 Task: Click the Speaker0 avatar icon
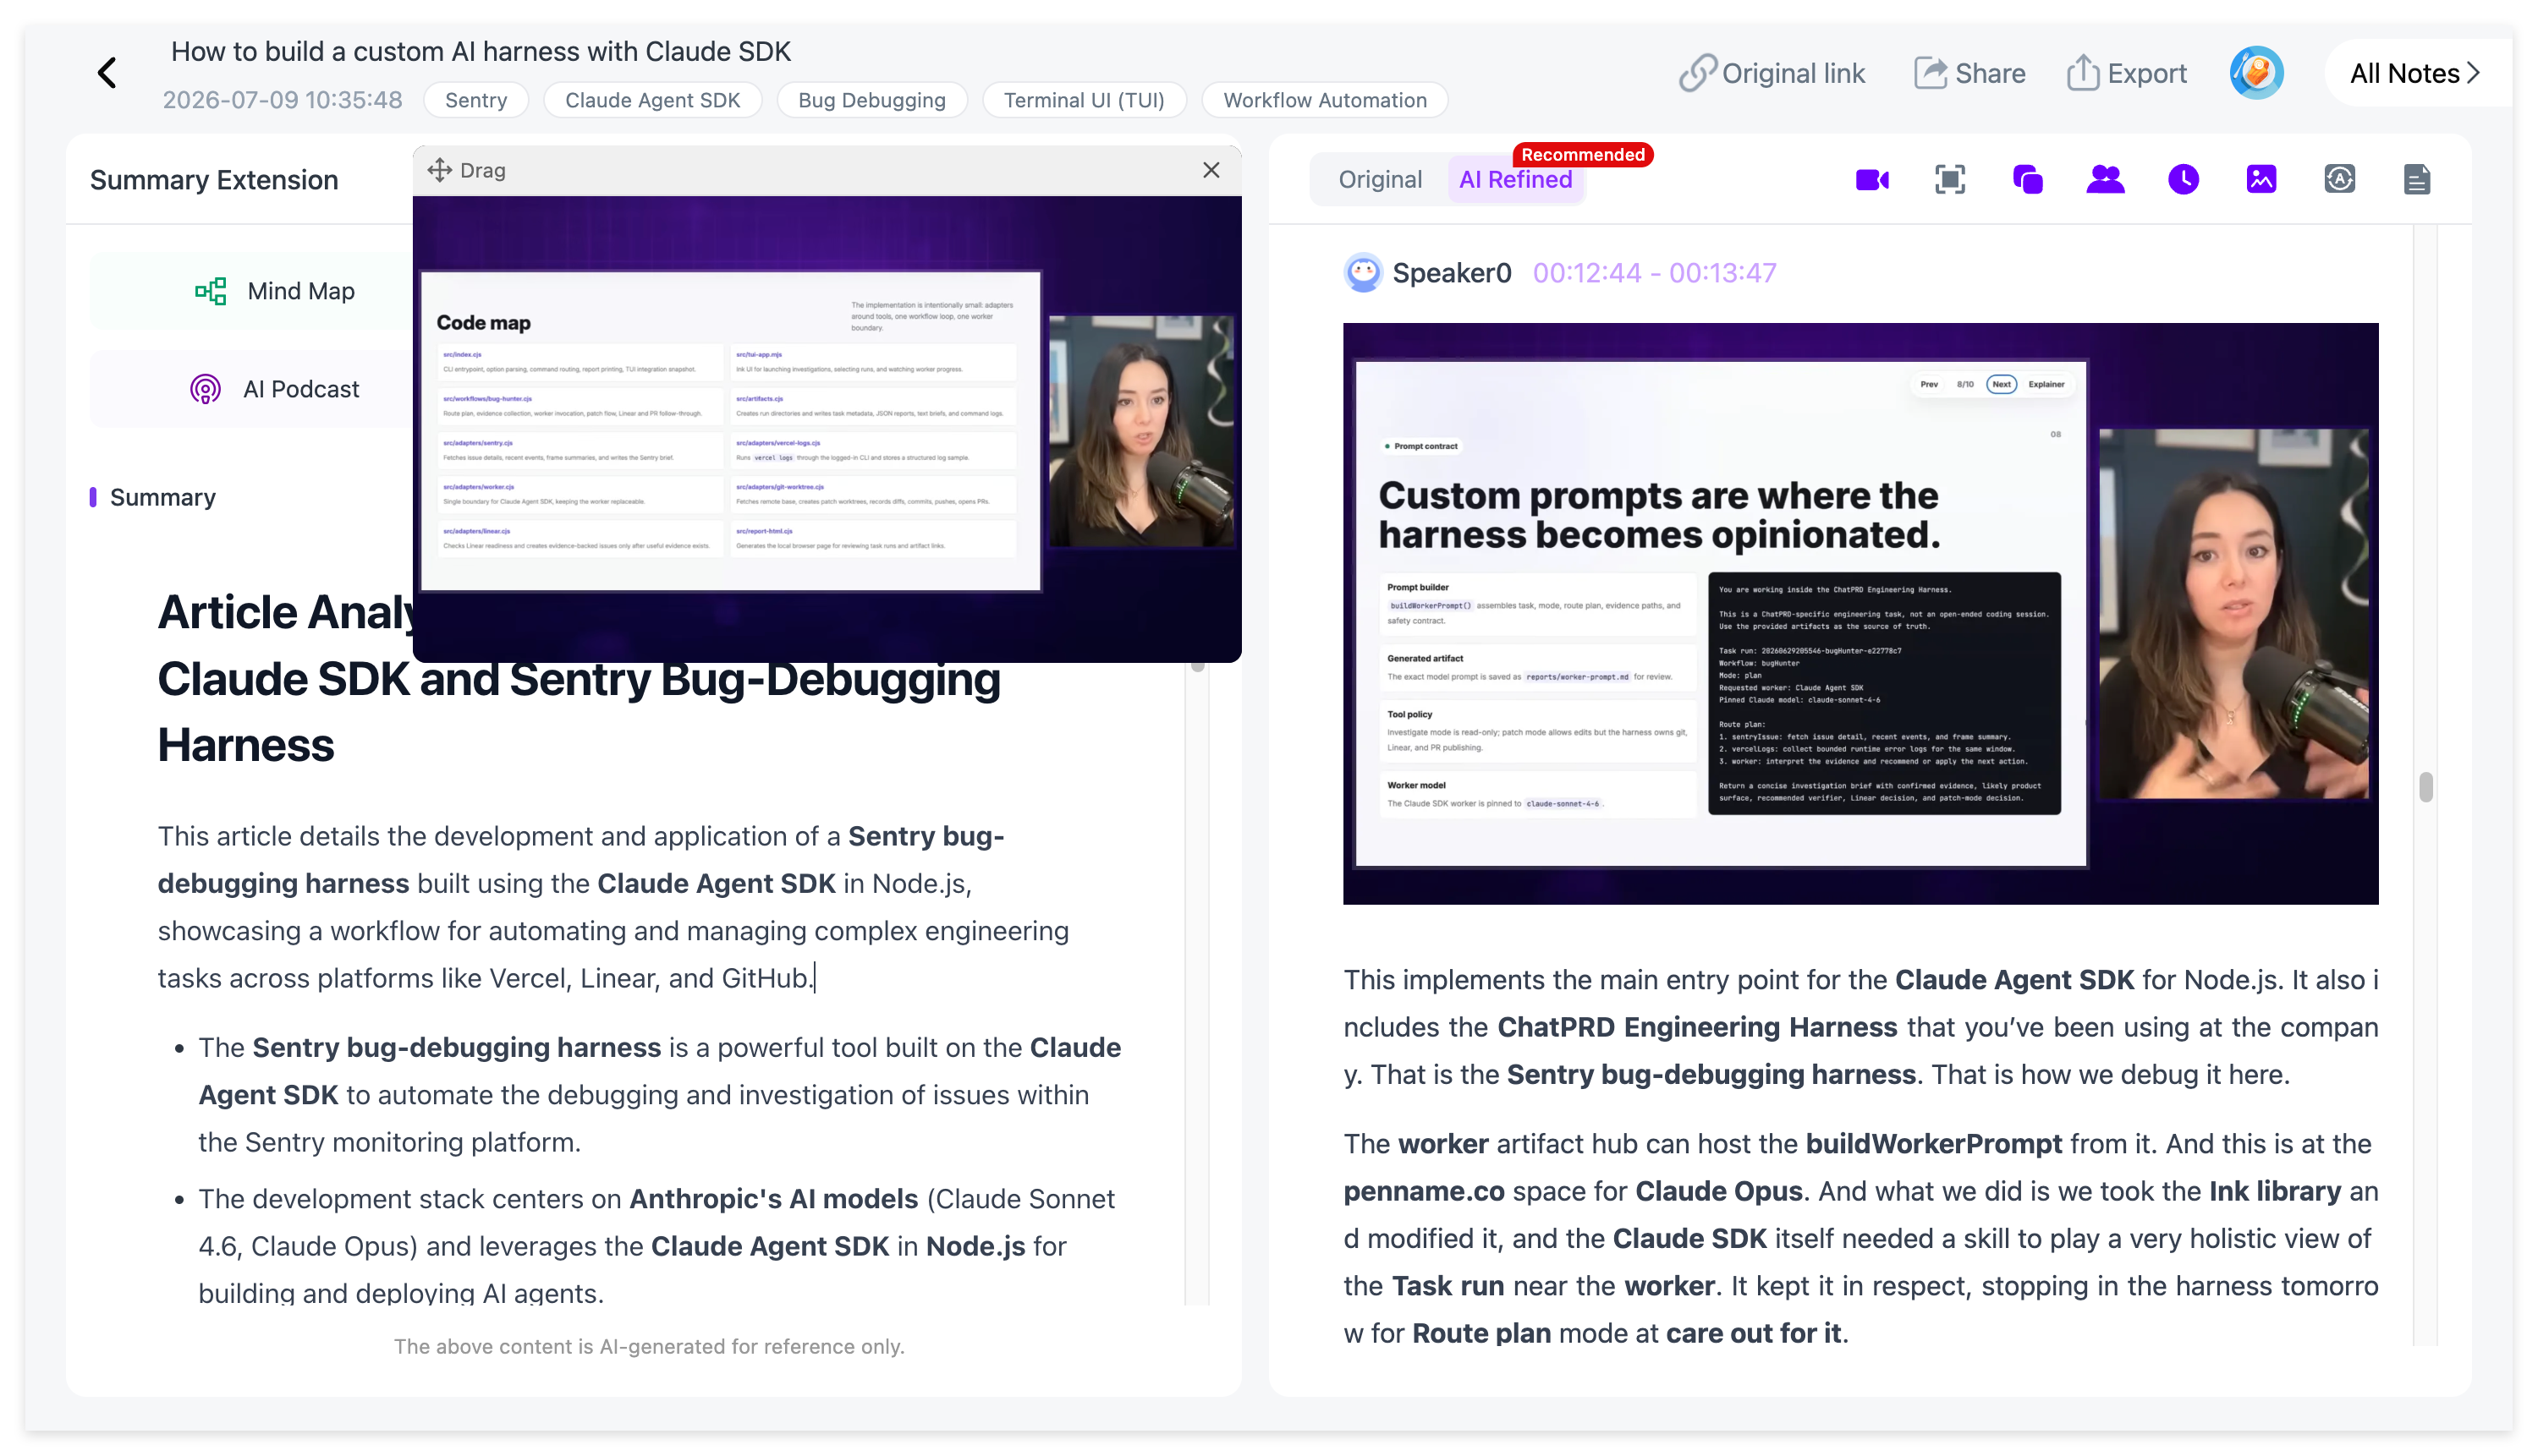coord(1363,272)
